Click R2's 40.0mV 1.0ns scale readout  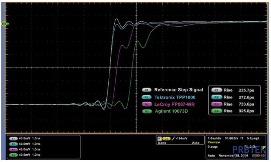[x=30, y=144]
